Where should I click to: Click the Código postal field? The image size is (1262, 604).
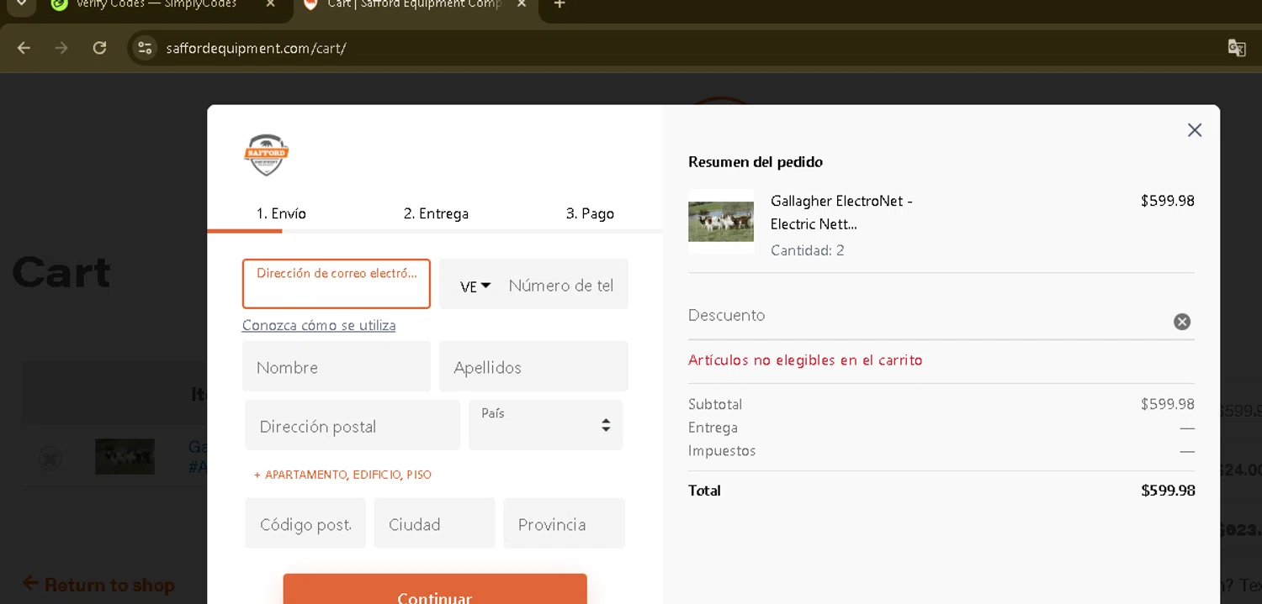[x=305, y=523]
